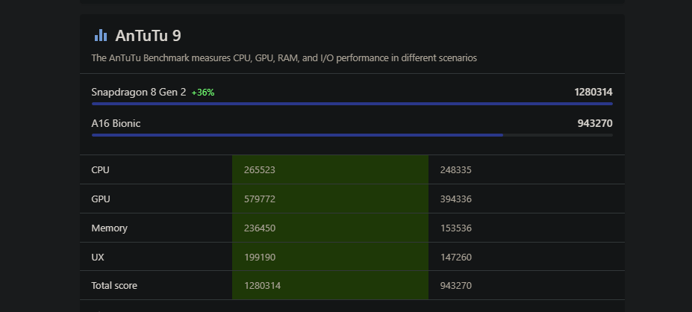
Task: Click CPU value 265523
Action: point(260,170)
